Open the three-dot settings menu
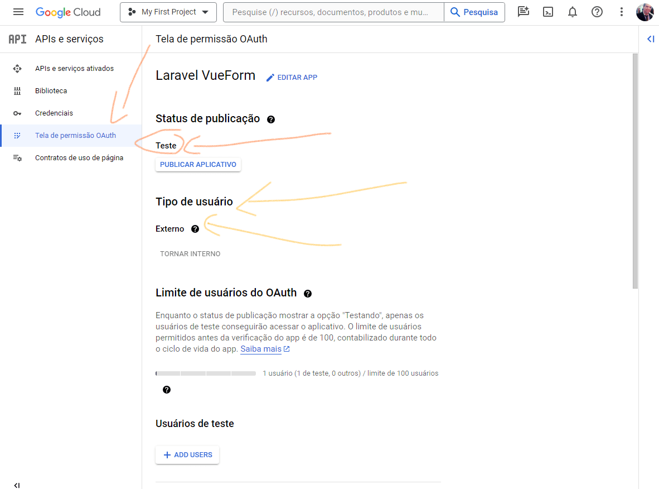The height and width of the screenshot is (489, 659). point(622,12)
